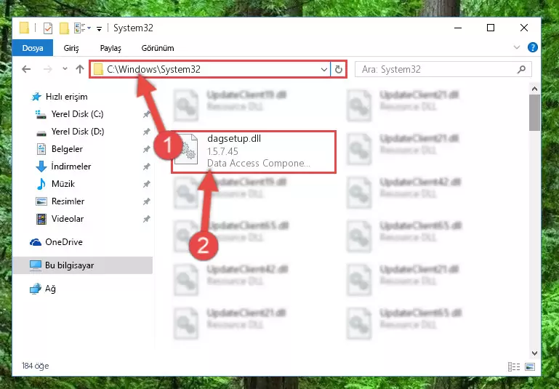Click the pin icon beside Videolar

146,220
